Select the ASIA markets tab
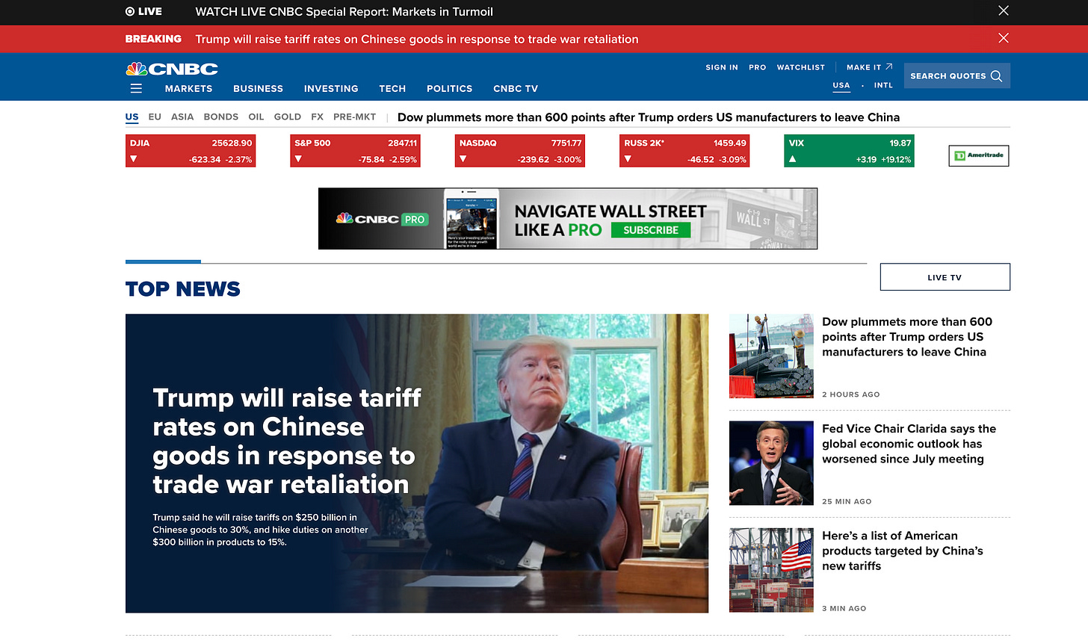This screenshot has width=1088, height=641. 182,117
